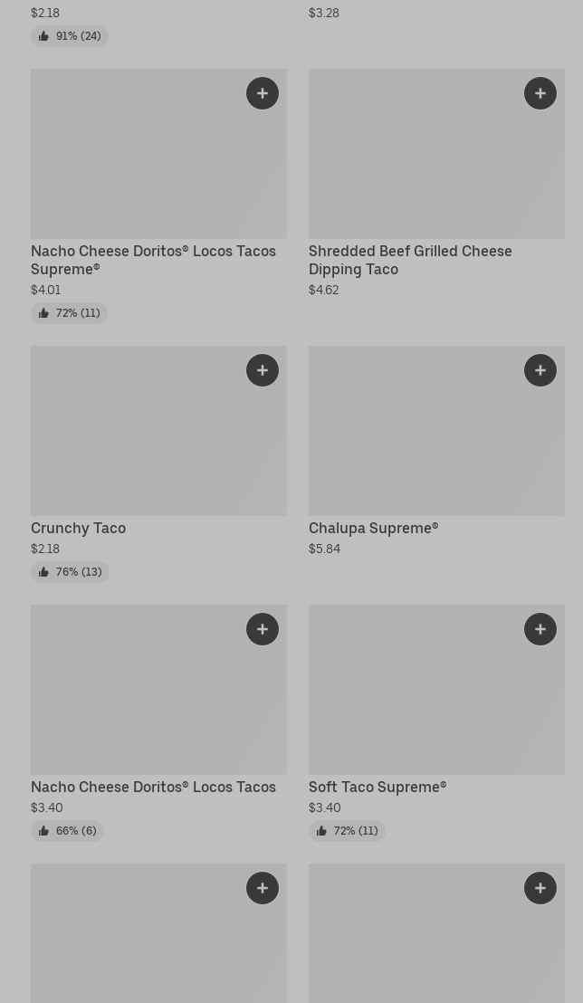Add Crunchy Taco to cart
This screenshot has width=583, height=1003.
263,370
